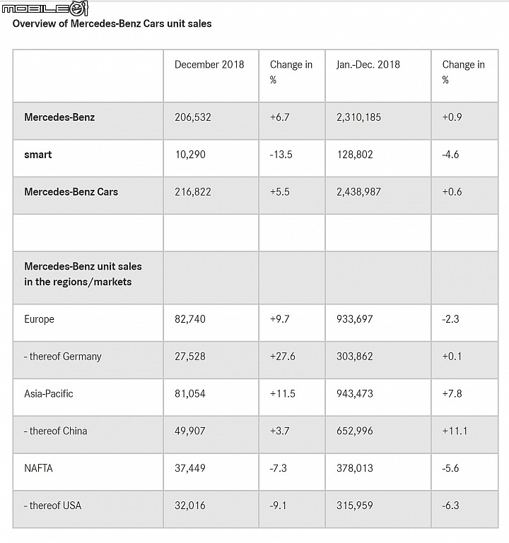Image resolution: width=509 pixels, height=543 pixels.
Task: Select the Mercedes-Benz row label
Action: coord(59,117)
